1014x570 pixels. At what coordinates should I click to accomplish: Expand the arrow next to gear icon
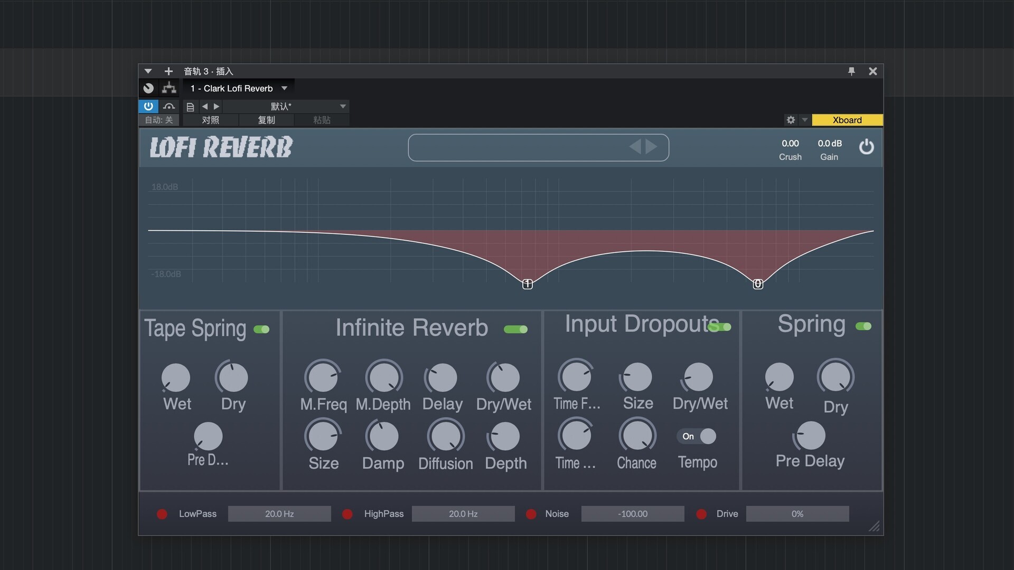point(804,120)
